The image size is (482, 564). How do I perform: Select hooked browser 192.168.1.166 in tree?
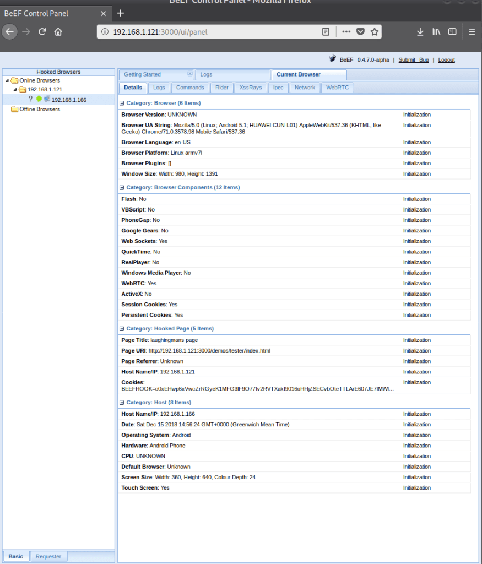pyautogui.click(x=68, y=100)
